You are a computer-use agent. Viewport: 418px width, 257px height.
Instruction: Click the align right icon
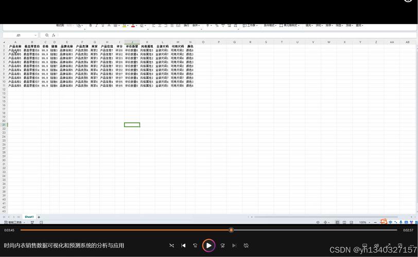[166, 26]
